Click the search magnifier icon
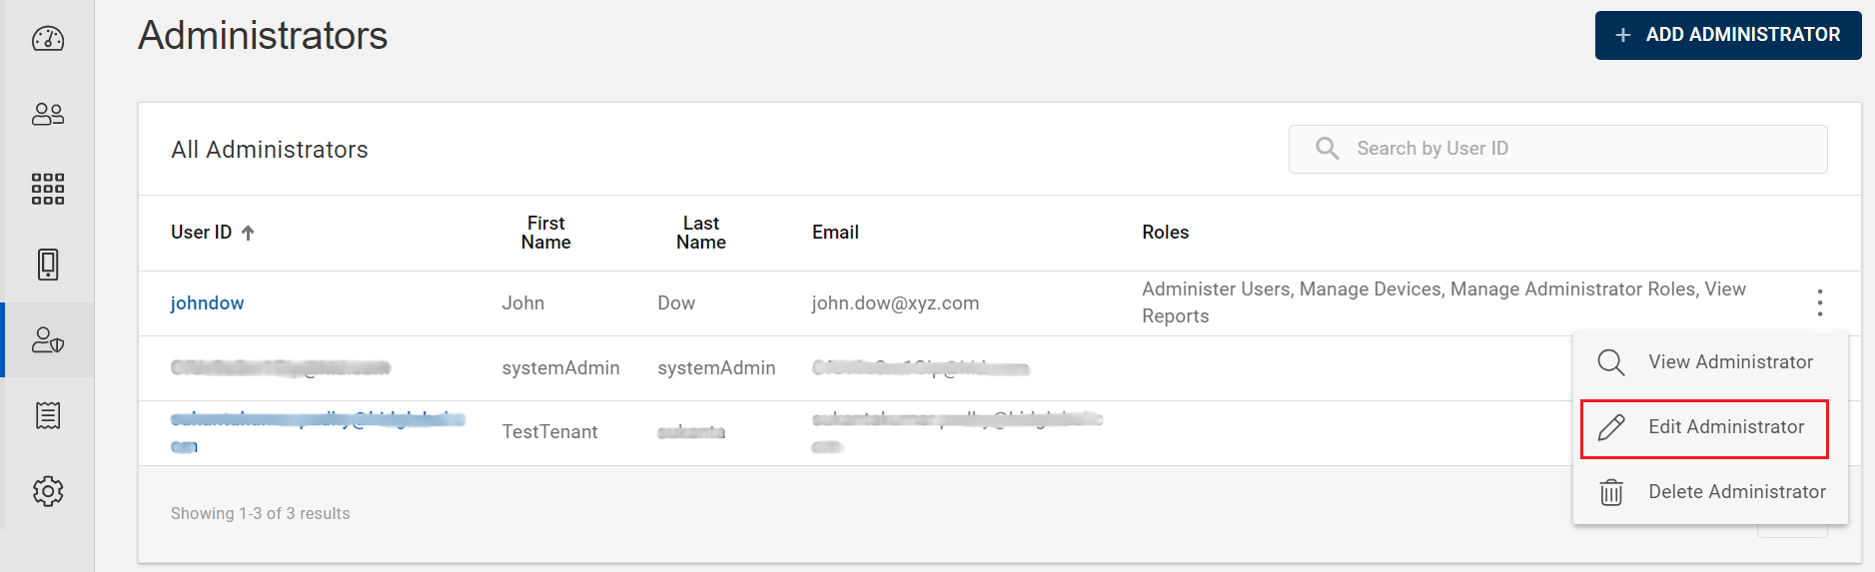Screen dimensions: 1875x572 1327,149
